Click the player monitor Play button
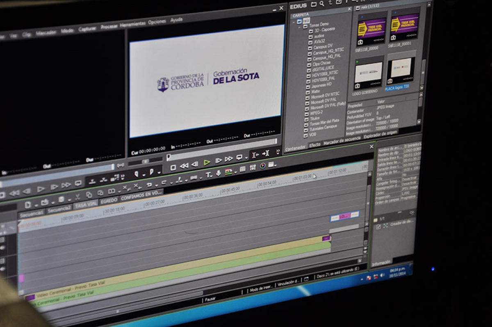This screenshot has height=327, width=492. 41,190
